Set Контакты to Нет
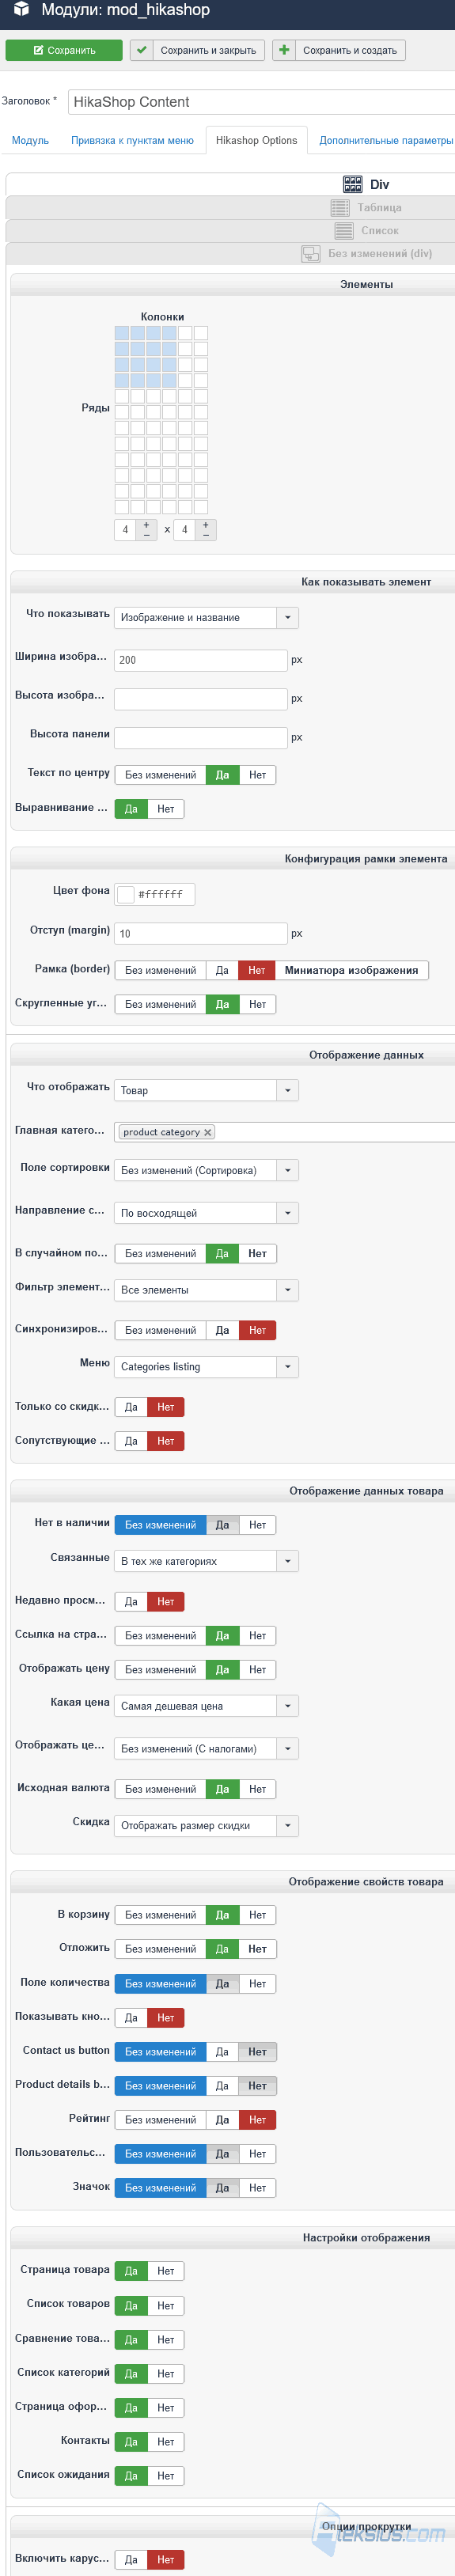The height and width of the screenshot is (2576, 455). coord(165,2442)
